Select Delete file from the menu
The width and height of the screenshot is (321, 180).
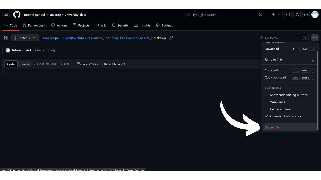pos(272,127)
